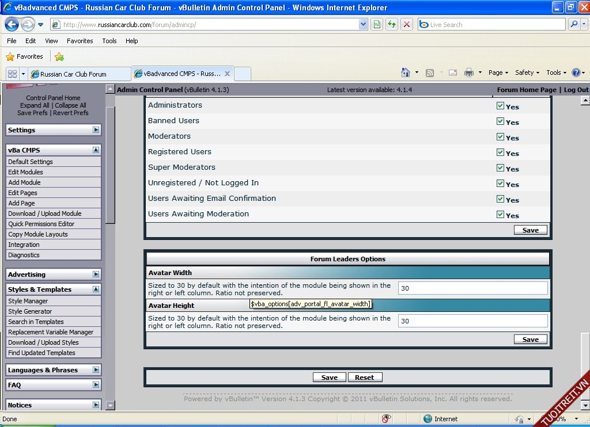
Task: Click the Live Search magnifier icon
Action: click(x=573, y=25)
